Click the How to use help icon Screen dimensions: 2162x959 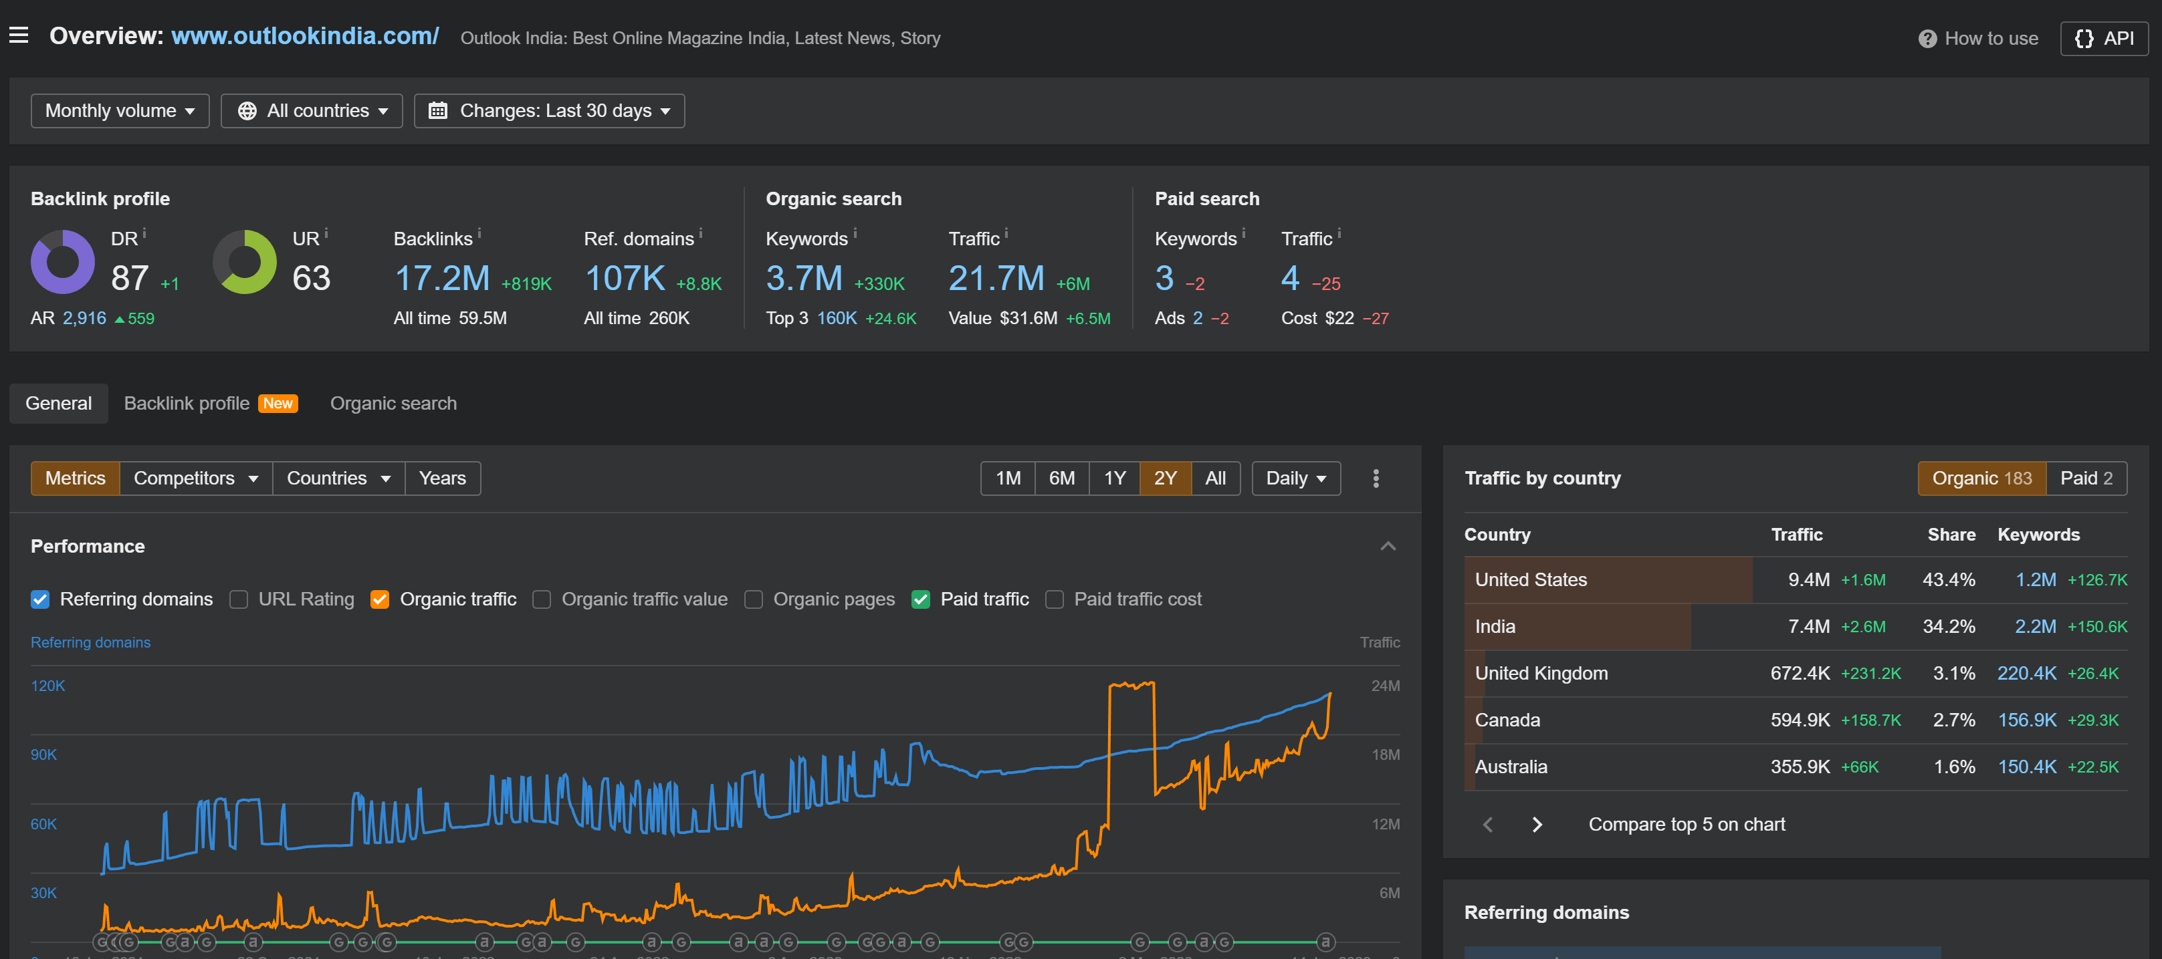coord(1927,39)
